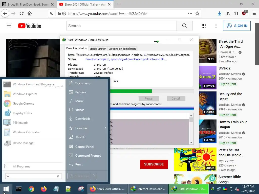Image resolution: width=259 pixels, height=194 pixels.
Task: Open the Firefox library icon
Action: 228,13
